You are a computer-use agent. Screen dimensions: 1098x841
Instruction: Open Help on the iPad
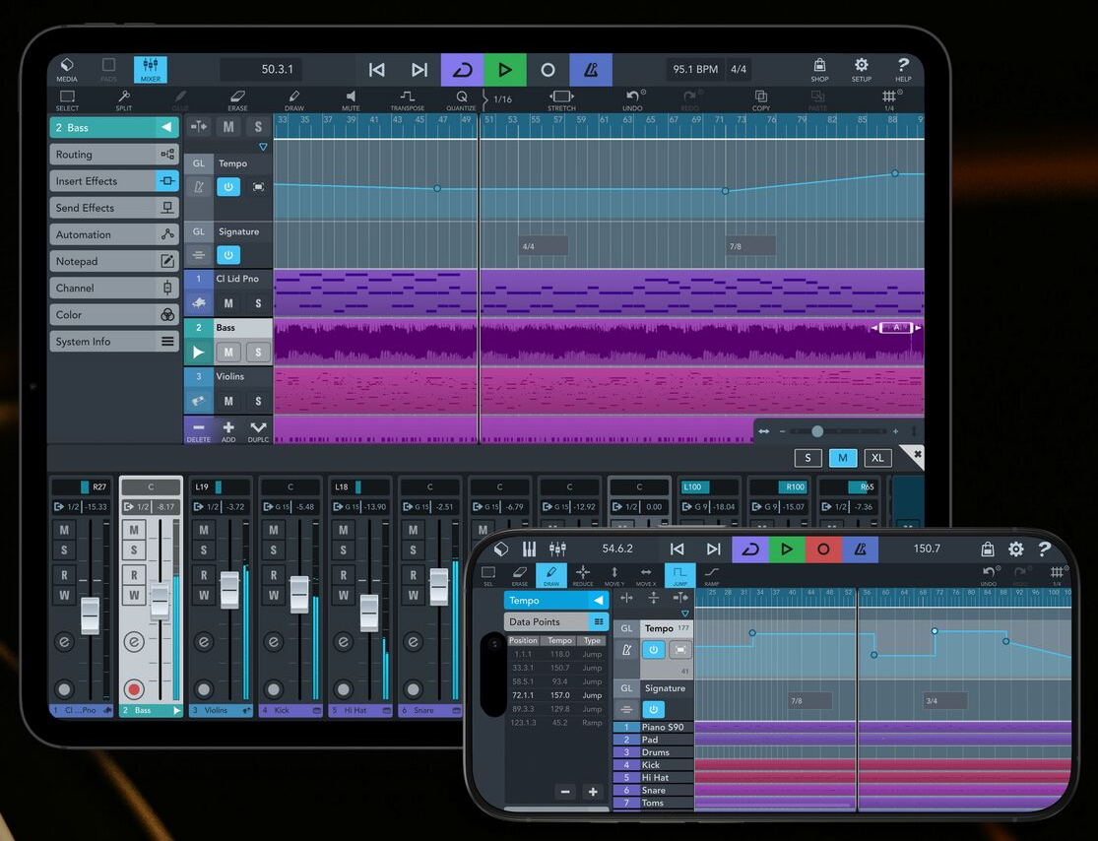point(903,69)
